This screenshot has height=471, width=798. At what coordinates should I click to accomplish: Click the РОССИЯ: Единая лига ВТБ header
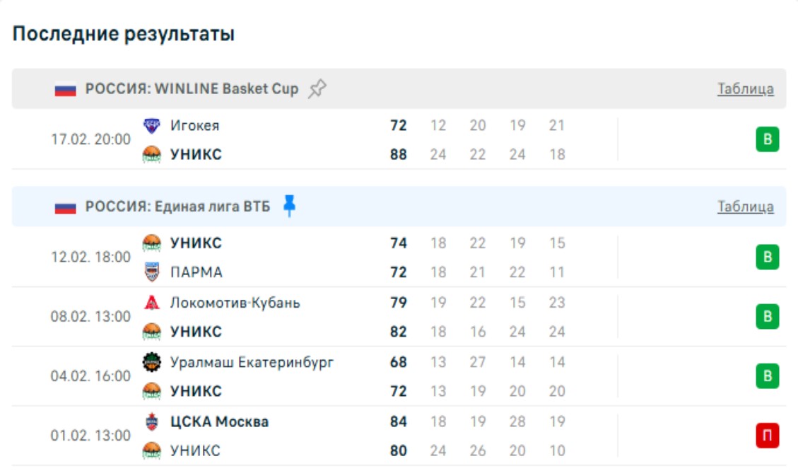[x=177, y=207]
